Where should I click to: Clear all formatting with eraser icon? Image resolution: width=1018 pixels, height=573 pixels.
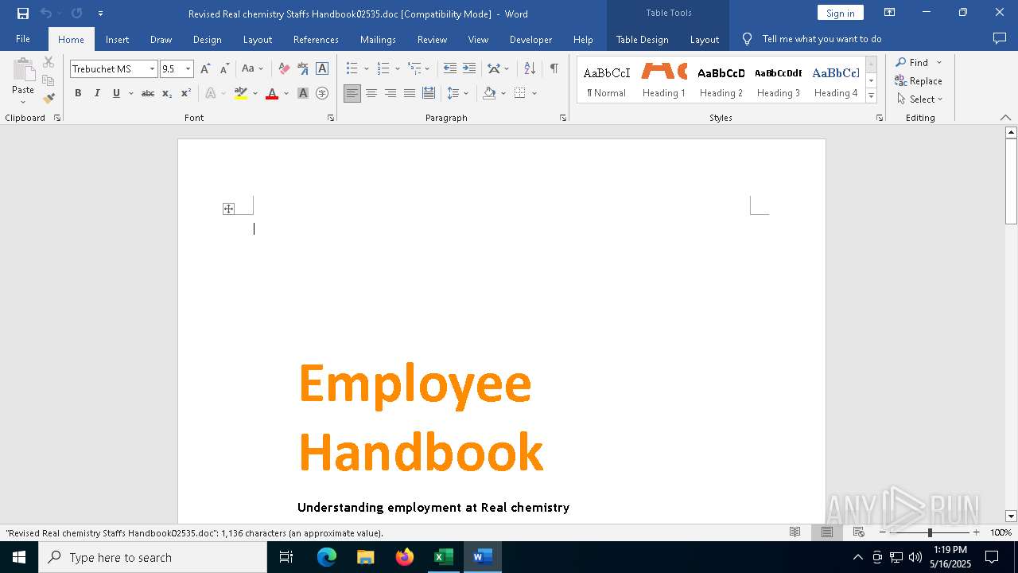pyautogui.click(x=284, y=68)
